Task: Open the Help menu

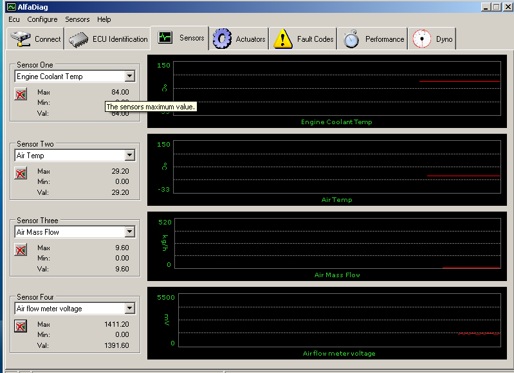Action: pos(104,19)
